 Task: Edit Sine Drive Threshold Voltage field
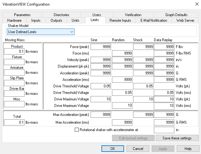pyautogui.click(x=101, y=86)
